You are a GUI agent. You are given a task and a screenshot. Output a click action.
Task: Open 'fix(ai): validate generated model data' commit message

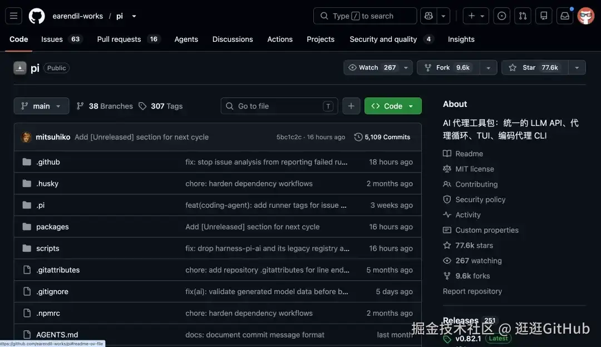[x=267, y=291]
